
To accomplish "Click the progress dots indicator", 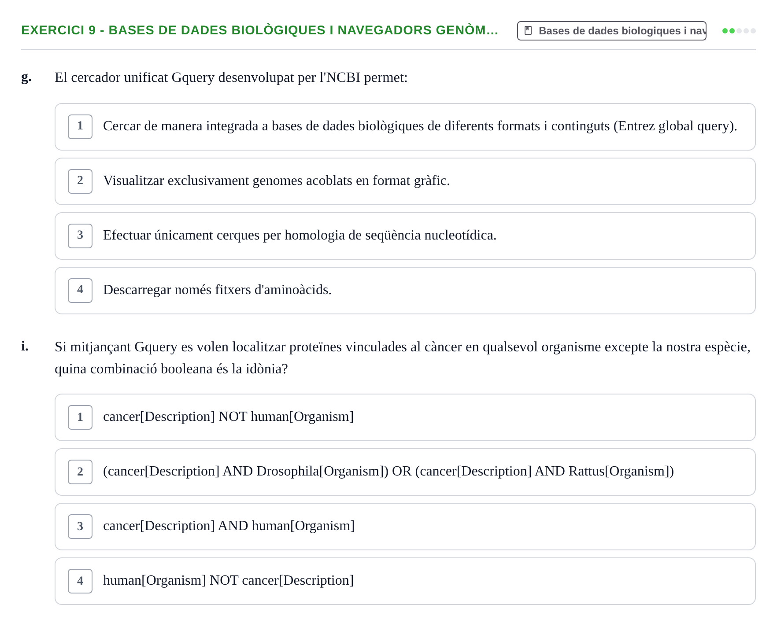I will 739,31.
